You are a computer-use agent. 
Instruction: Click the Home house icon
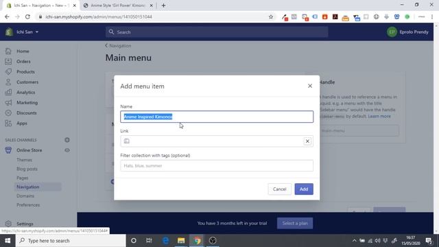coord(8,51)
